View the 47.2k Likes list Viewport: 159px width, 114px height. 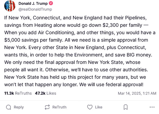(46, 93)
